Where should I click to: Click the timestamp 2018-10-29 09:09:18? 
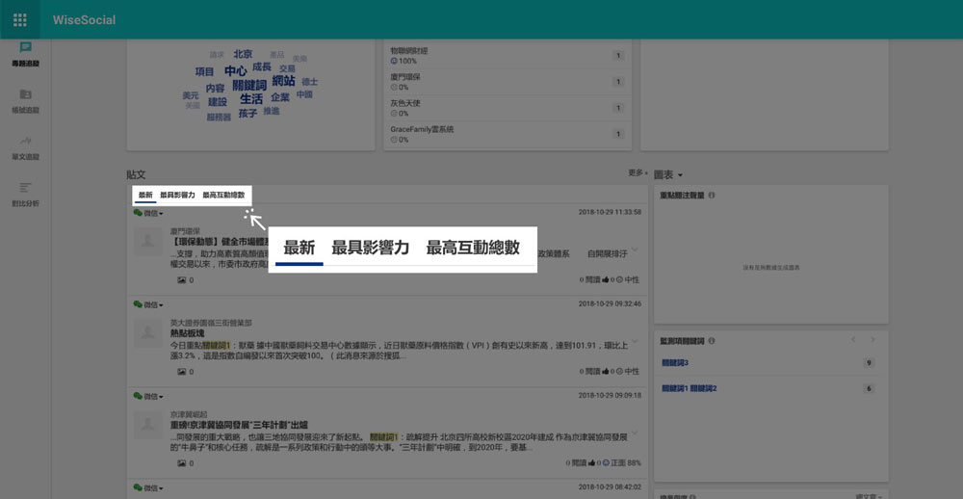click(610, 395)
